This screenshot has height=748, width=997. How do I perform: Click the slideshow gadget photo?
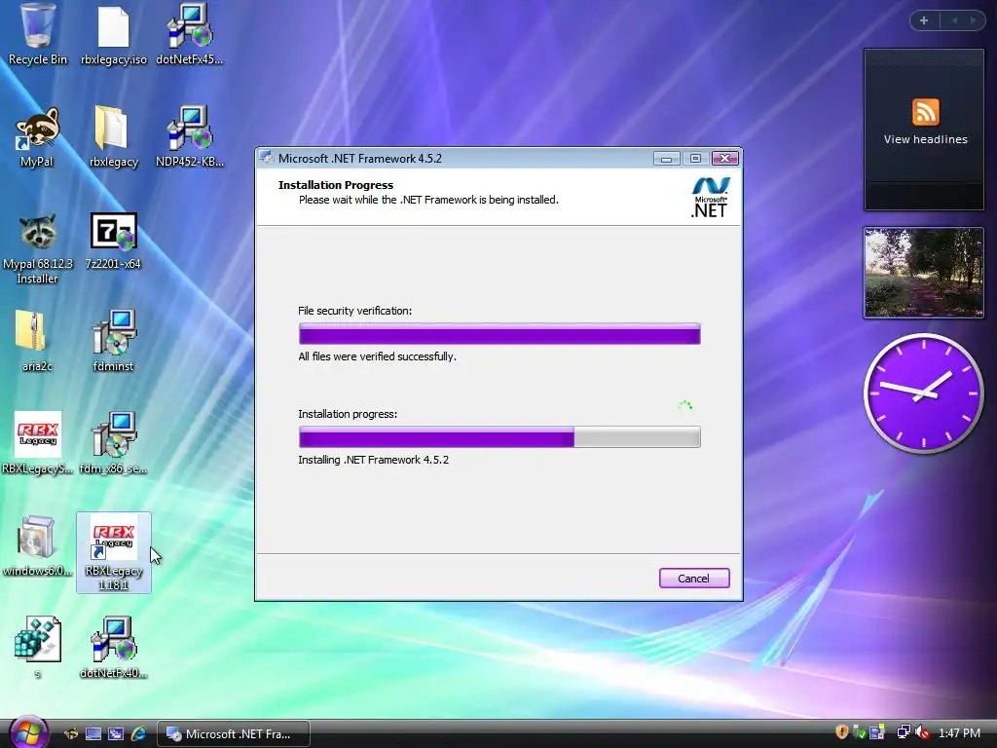923,273
